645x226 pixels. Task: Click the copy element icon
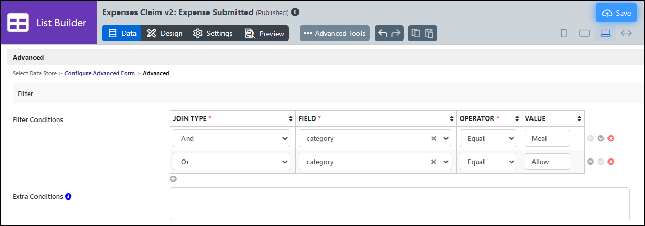(416, 33)
